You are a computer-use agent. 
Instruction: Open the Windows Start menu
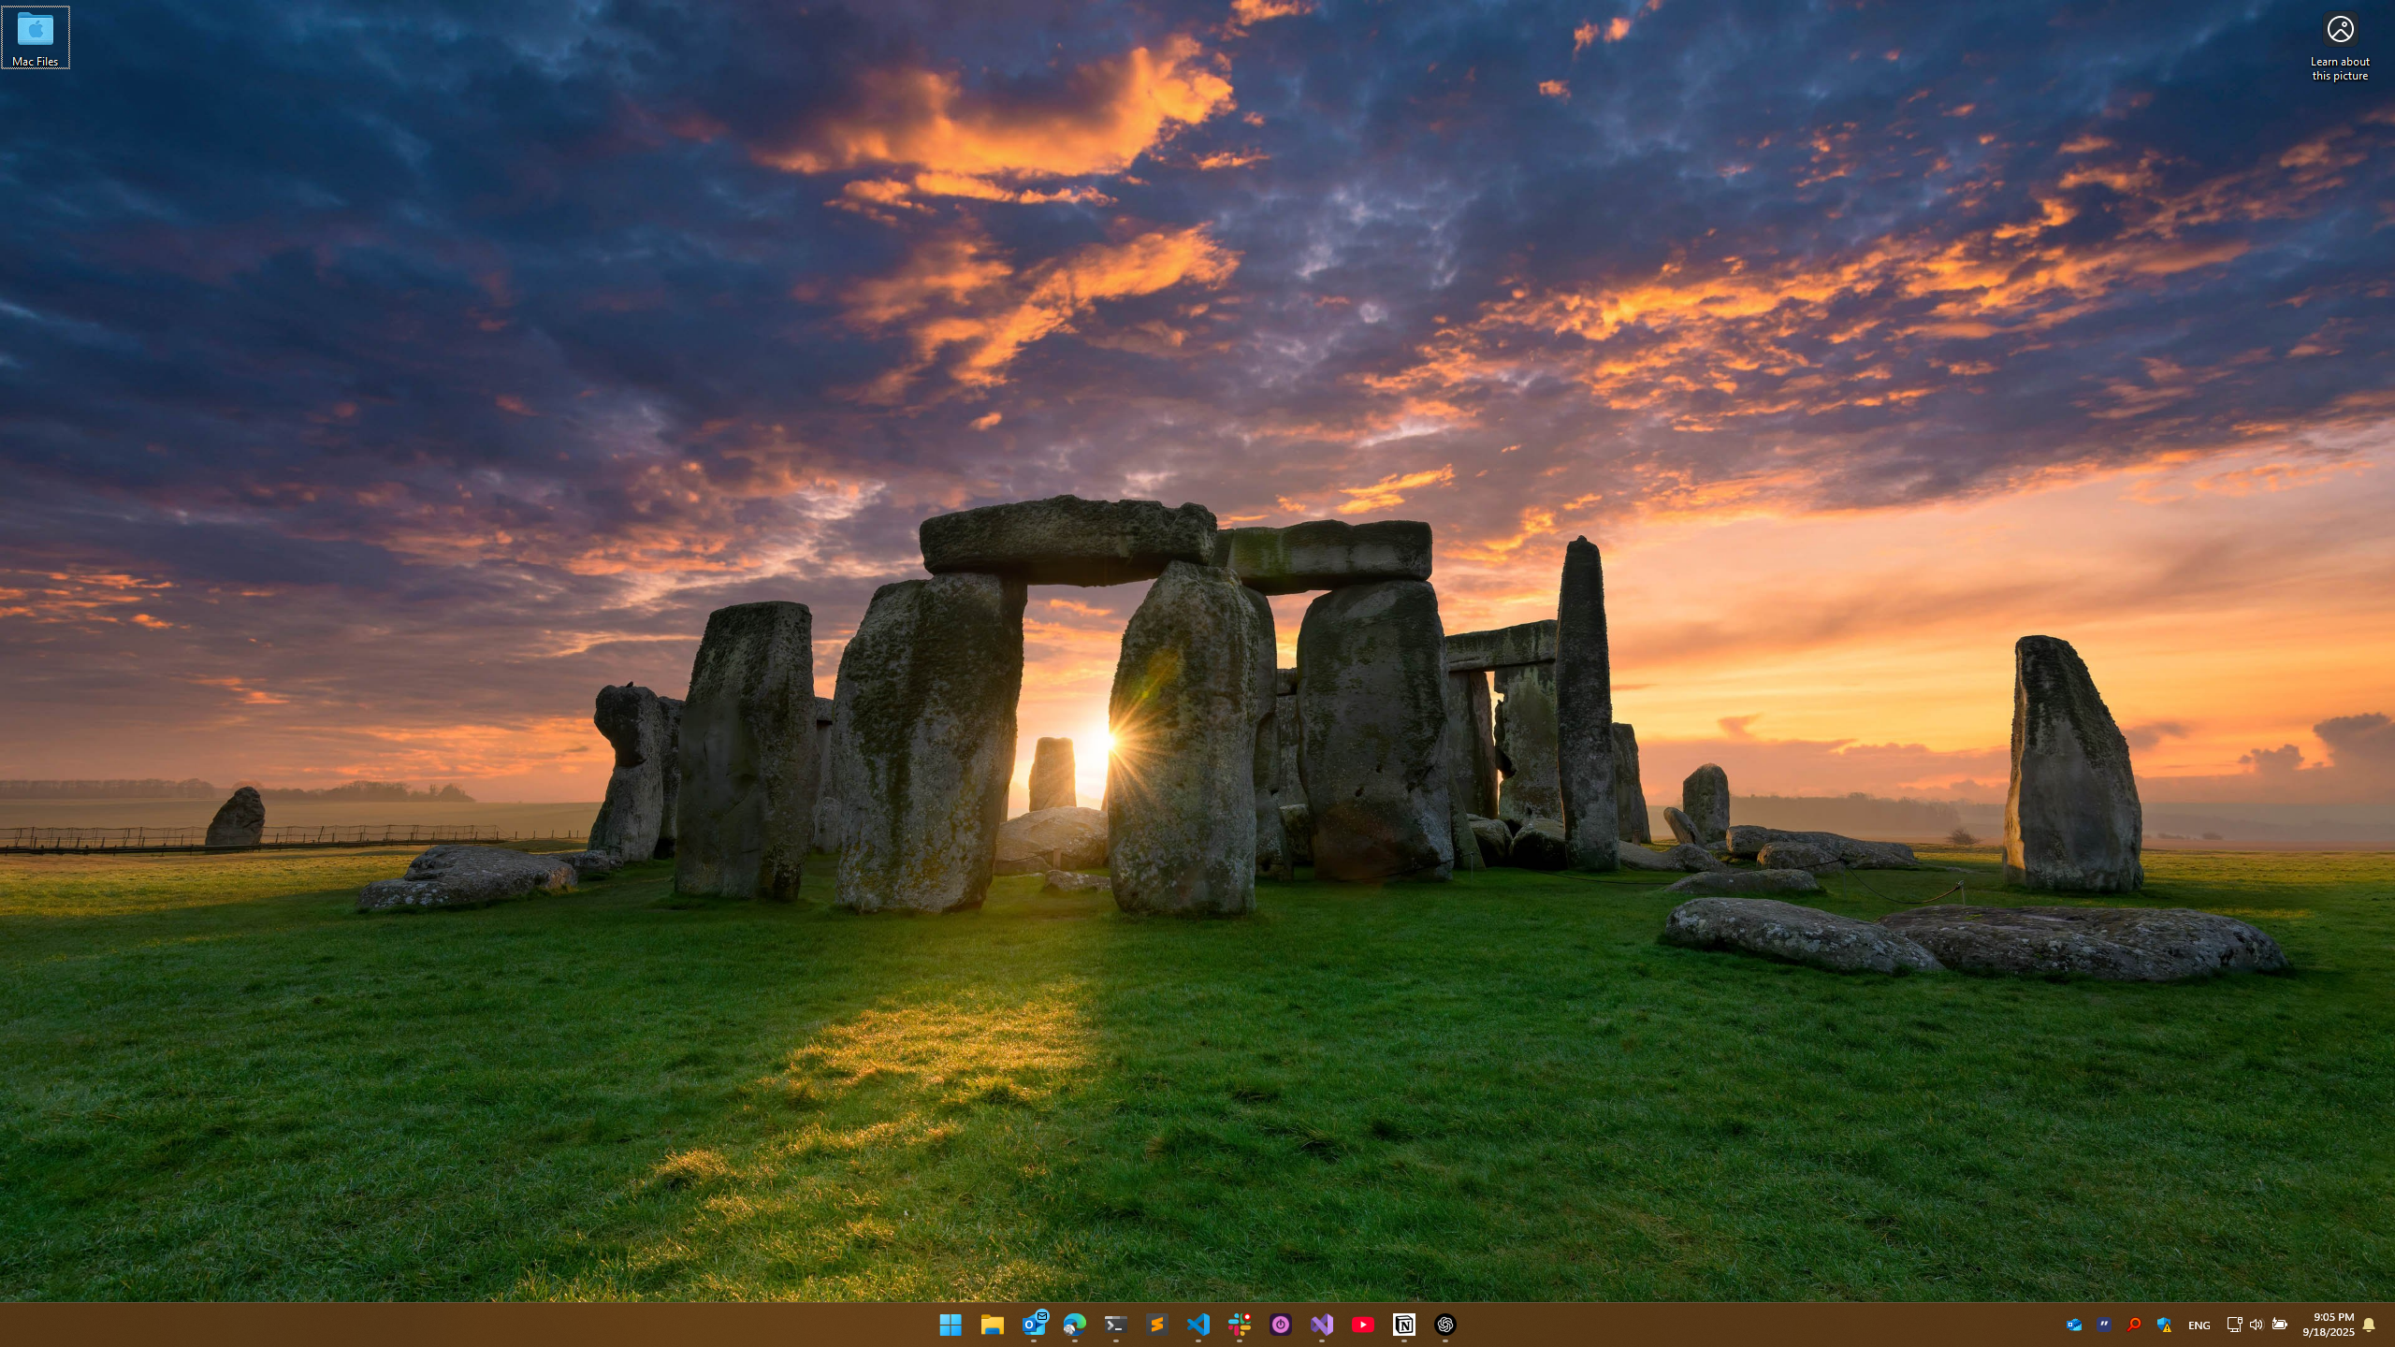pos(951,1325)
